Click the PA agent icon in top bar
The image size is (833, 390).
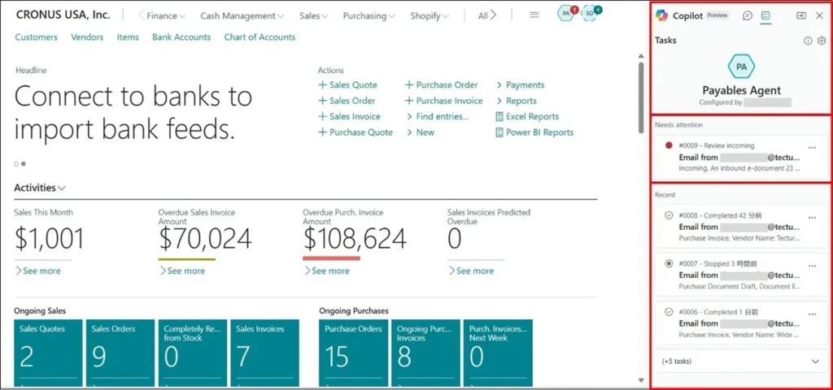pyautogui.click(x=566, y=14)
